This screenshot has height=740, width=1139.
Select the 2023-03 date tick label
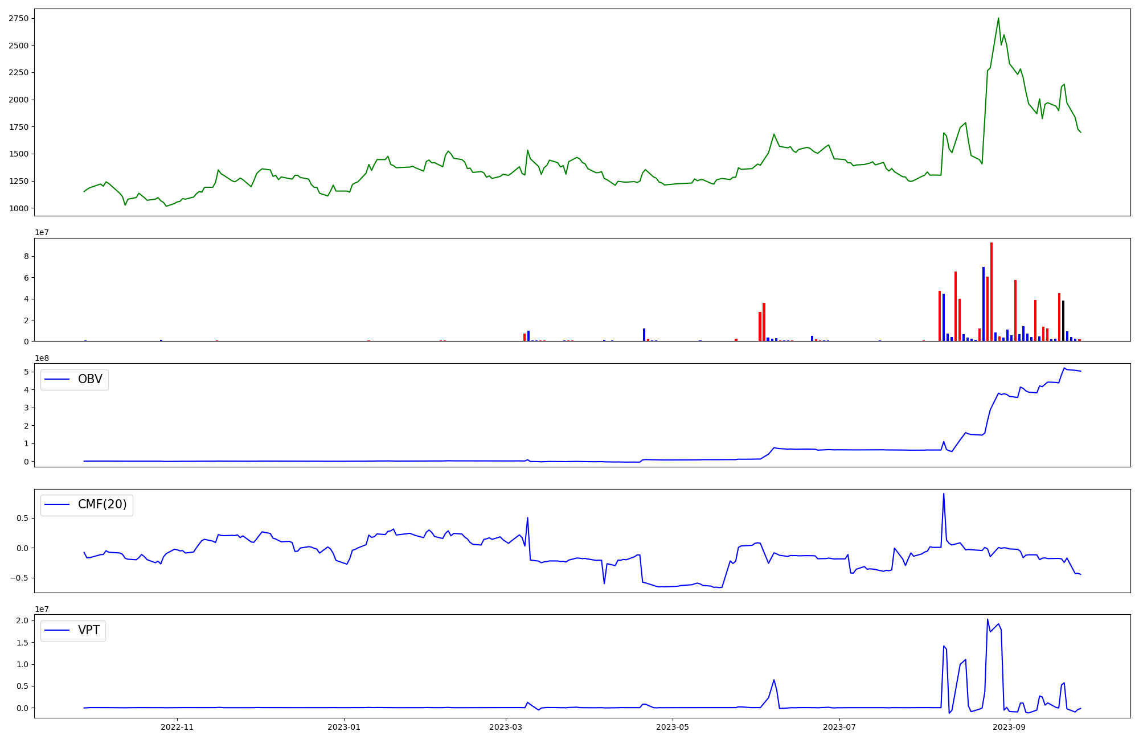click(x=506, y=727)
